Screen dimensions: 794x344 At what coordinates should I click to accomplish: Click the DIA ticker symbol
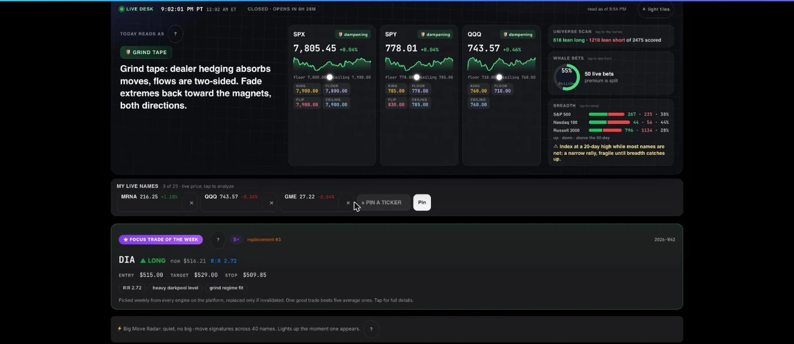[126, 260]
